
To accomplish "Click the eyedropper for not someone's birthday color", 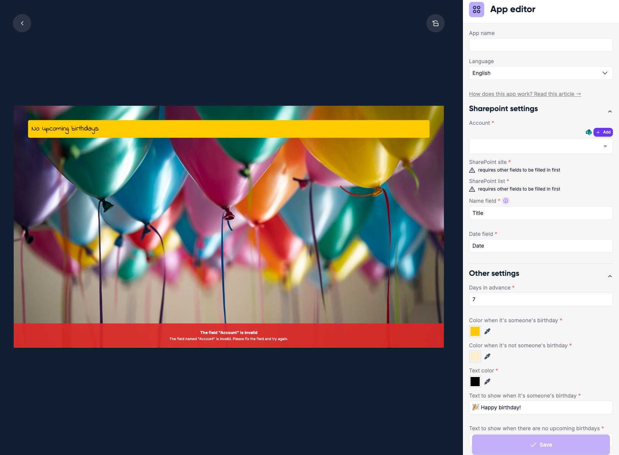I will pyautogui.click(x=487, y=356).
